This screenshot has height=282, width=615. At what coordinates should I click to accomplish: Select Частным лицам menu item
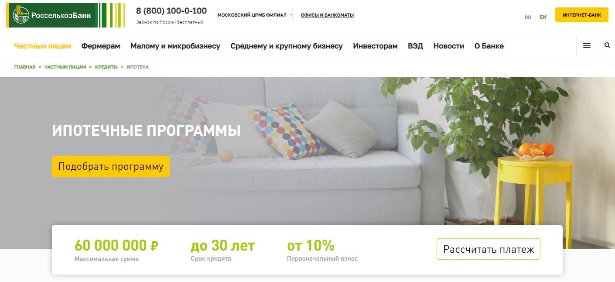pos(42,46)
